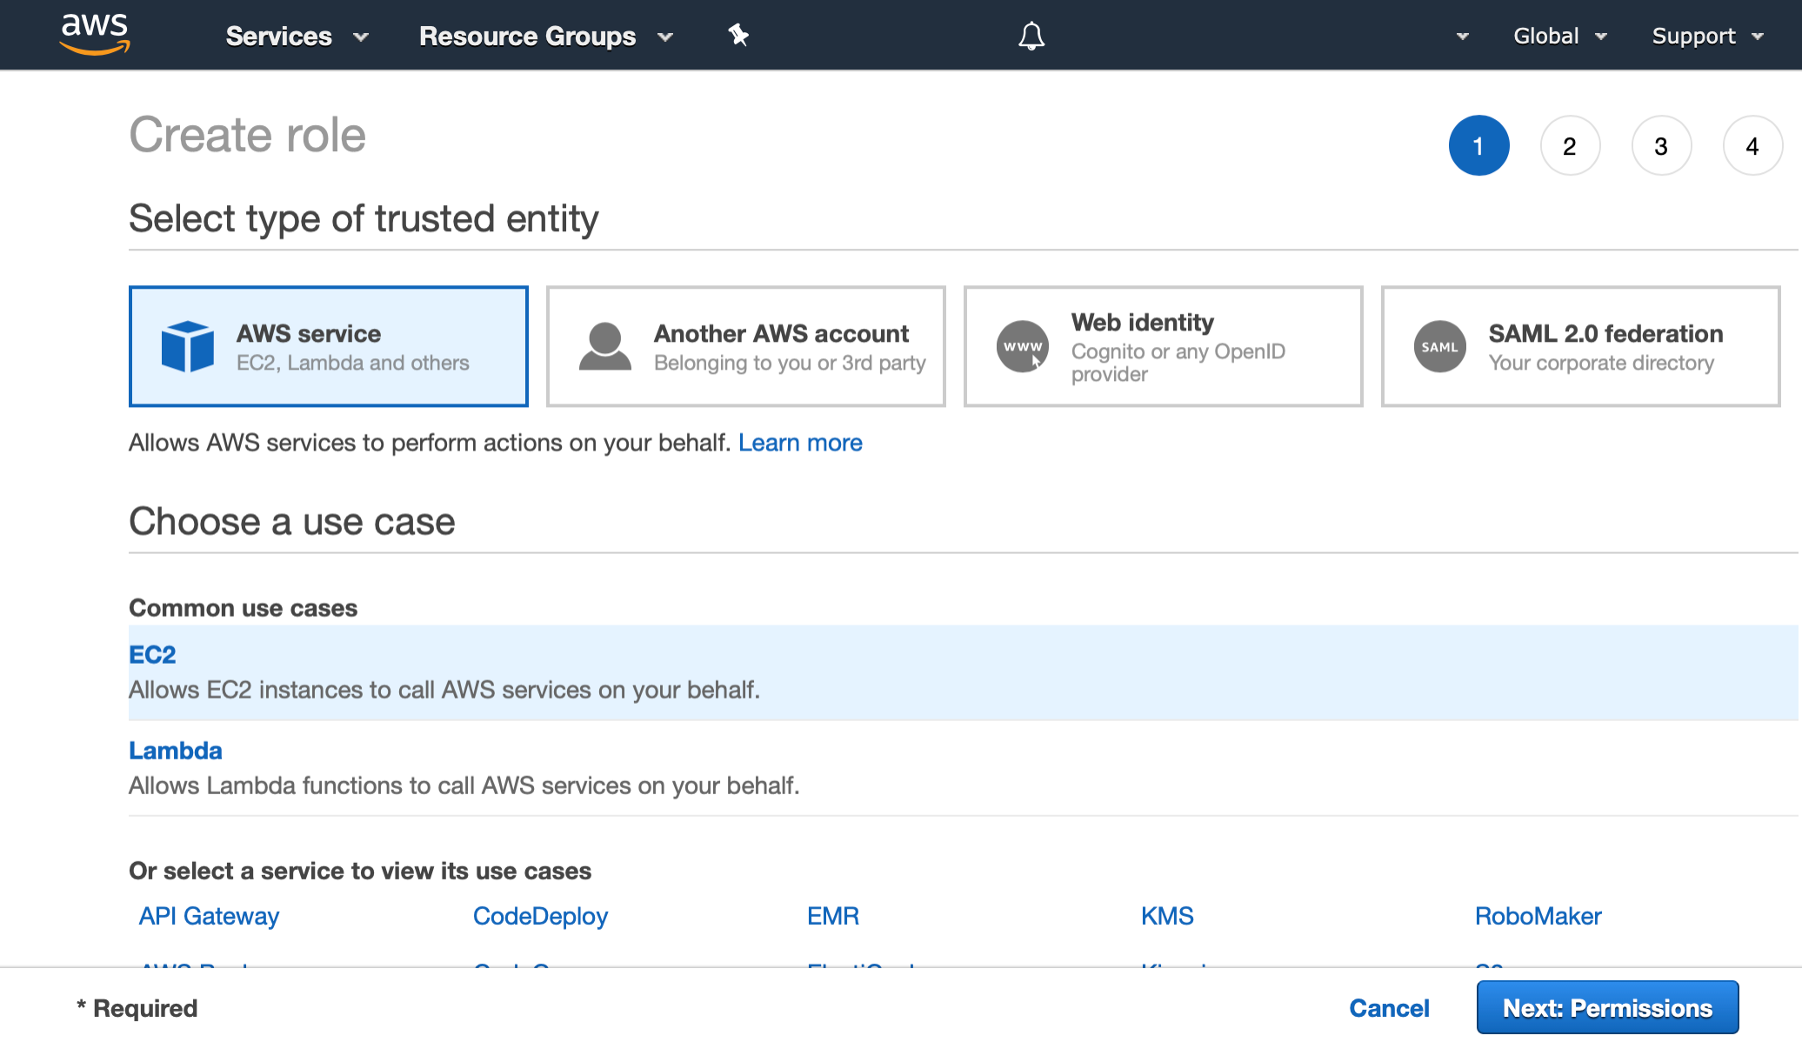
Task: Select the Another AWS account trusted entity
Action: [745, 346]
